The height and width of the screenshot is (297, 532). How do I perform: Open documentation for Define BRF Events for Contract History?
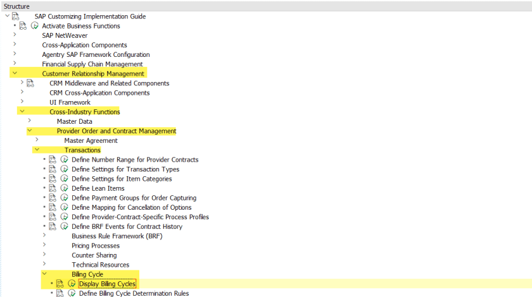53,226
